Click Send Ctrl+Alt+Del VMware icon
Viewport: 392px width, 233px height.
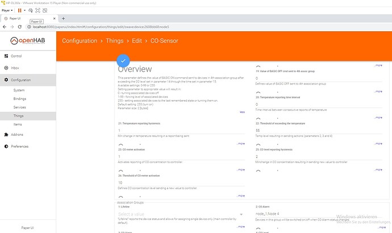point(31,10)
